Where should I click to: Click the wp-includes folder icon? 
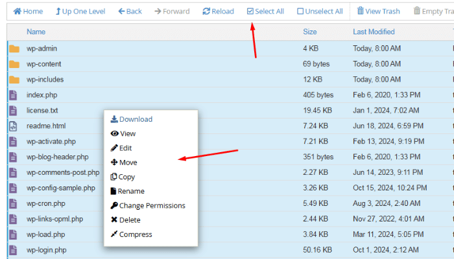[14, 80]
